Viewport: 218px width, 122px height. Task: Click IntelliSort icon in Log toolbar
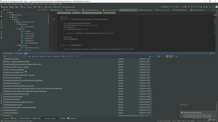63,57
